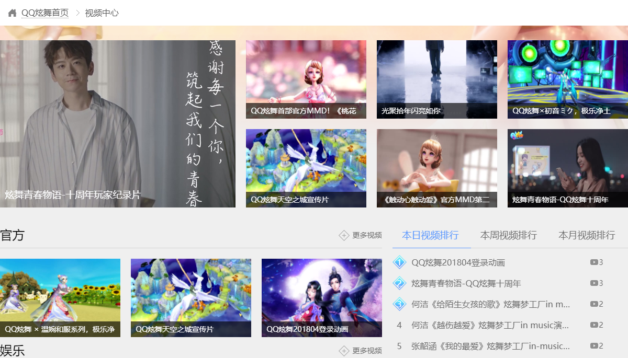The width and height of the screenshot is (628, 358).
Task: Open the QQ炫舞首页 breadcrumb link
Action: (45, 13)
